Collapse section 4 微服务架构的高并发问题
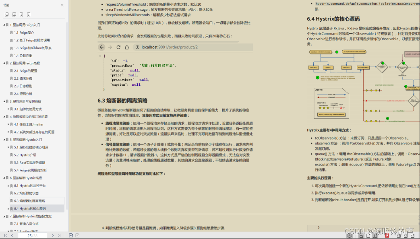 [4, 117]
